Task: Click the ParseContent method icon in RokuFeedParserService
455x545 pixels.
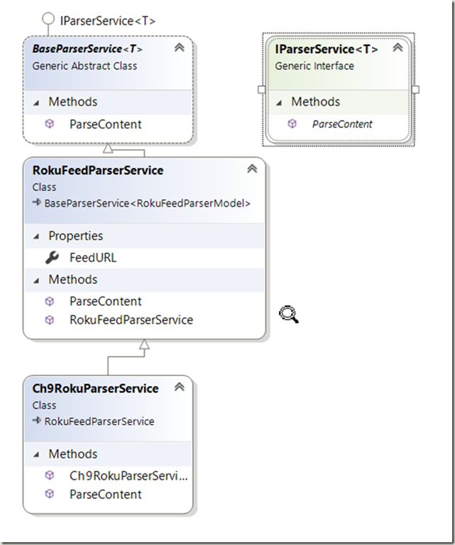Action: tap(50, 301)
